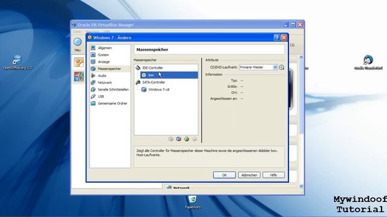387x217 pixels.
Task: Select the Massenspeicher category
Action: pyautogui.click(x=110, y=69)
